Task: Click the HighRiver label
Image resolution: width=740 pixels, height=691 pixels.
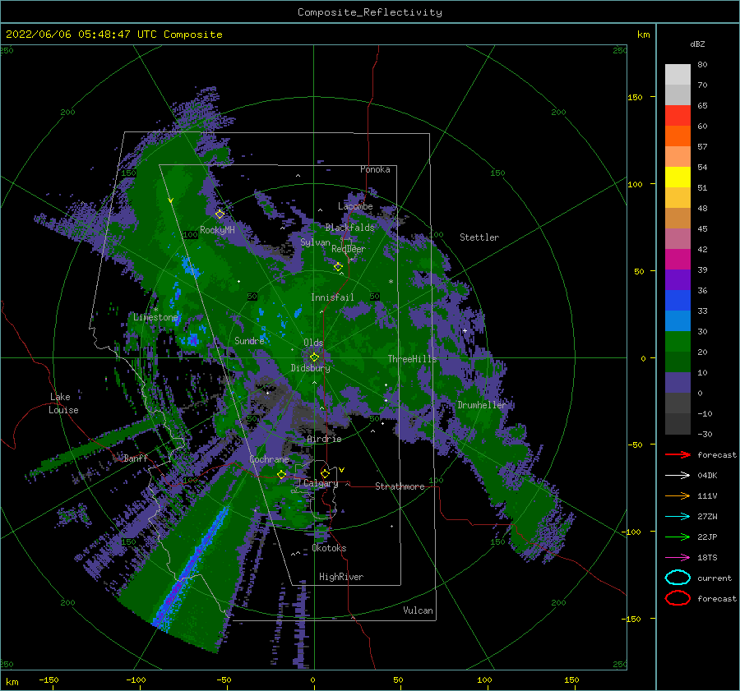Action: coord(341,577)
